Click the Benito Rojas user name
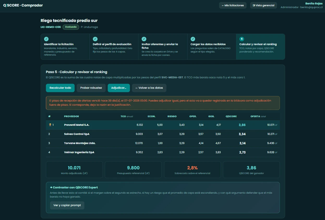The image size is (325, 220). coord(314,4)
